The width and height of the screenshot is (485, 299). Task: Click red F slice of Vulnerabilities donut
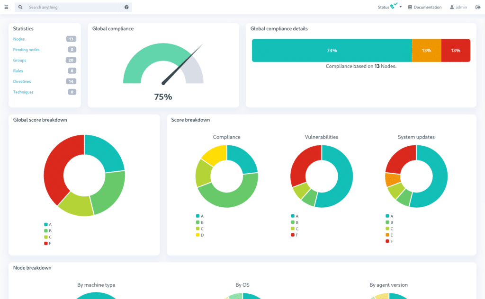[x=302, y=164]
